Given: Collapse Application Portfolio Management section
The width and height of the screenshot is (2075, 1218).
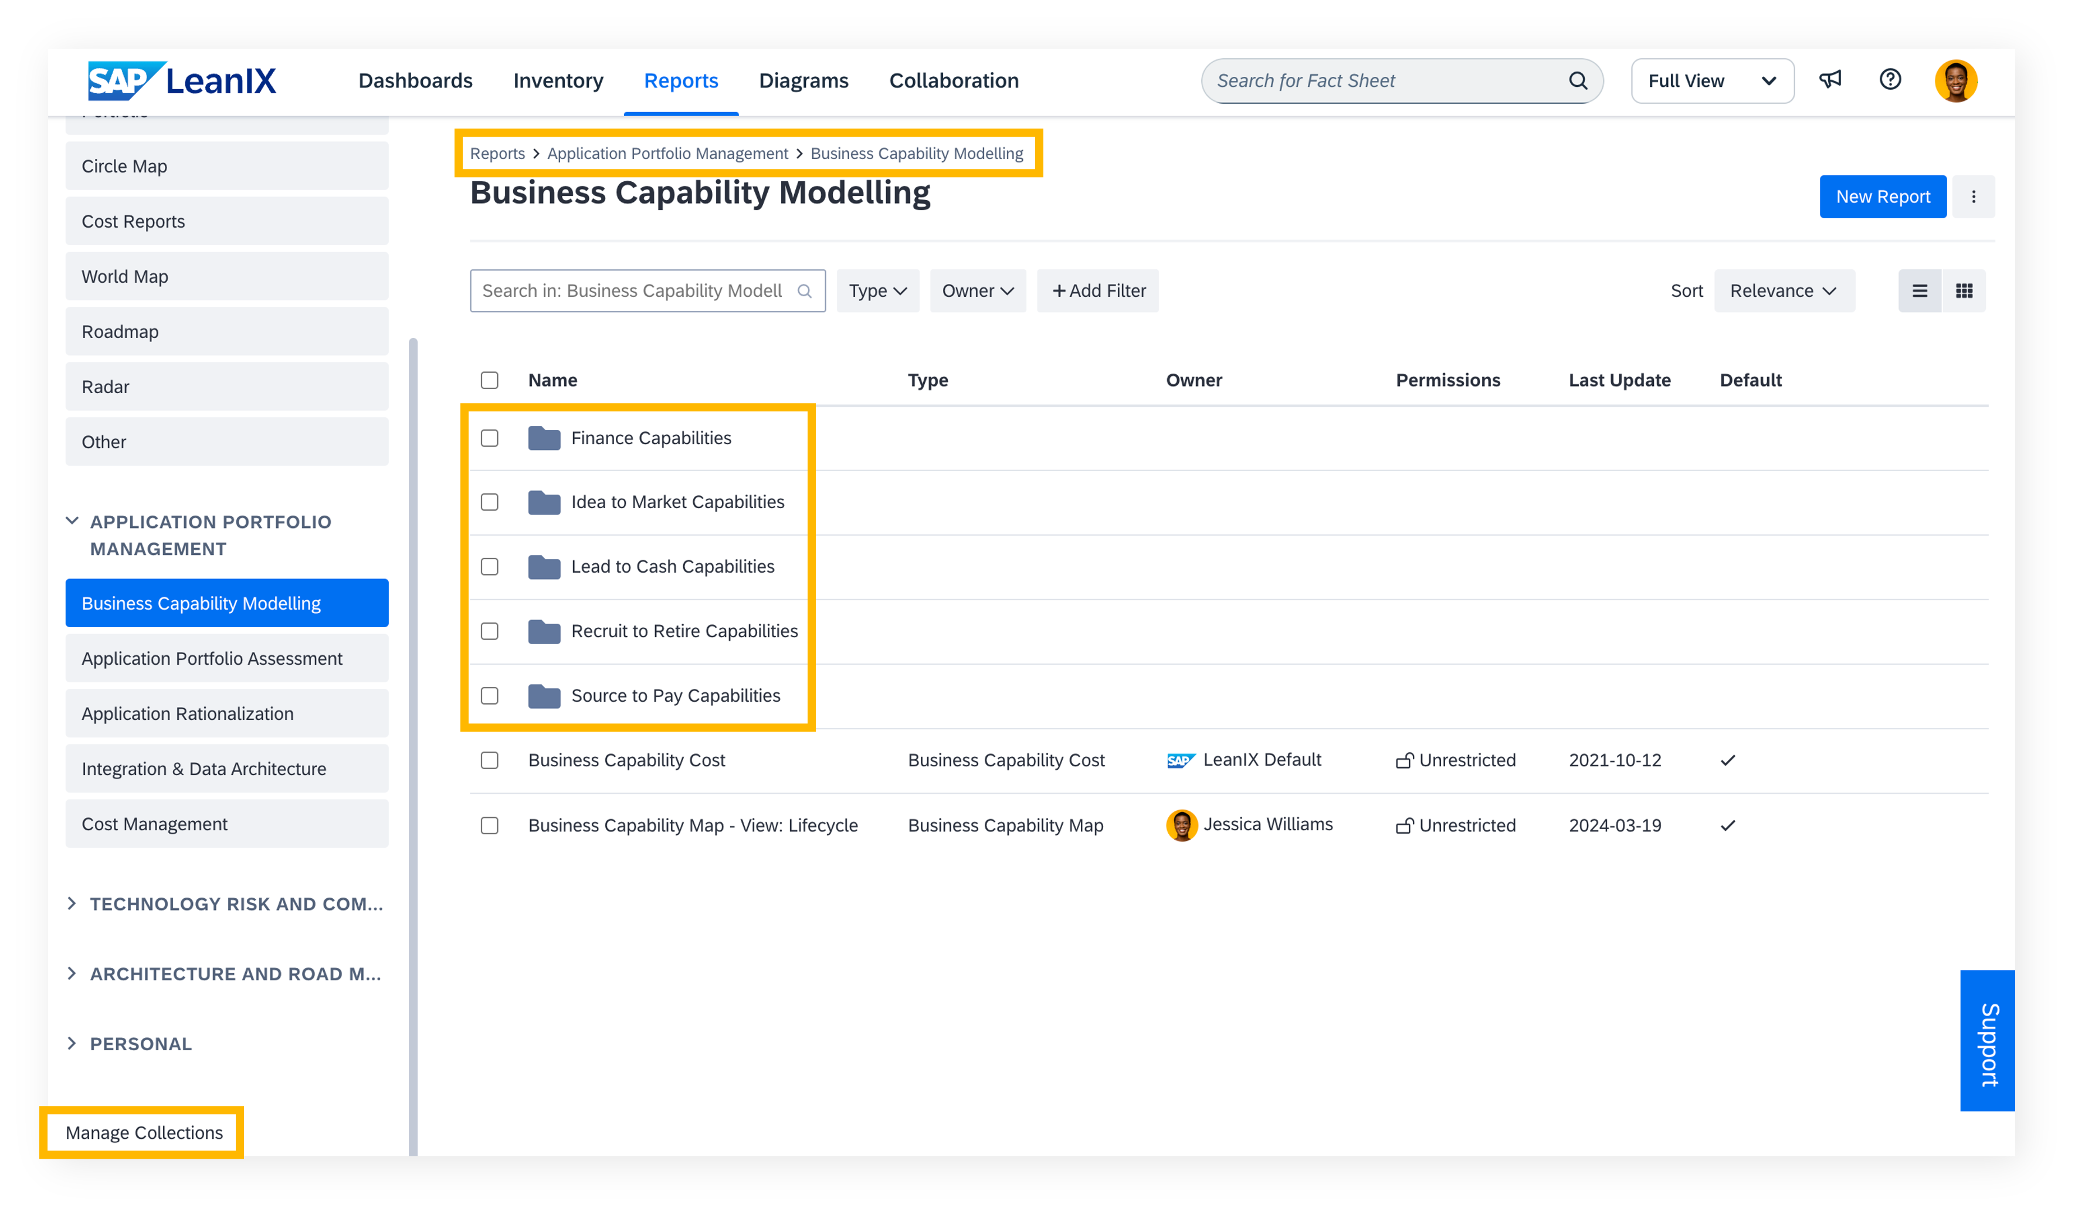Looking at the screenshot, I should pyautogui.click(x=72, y=522).
